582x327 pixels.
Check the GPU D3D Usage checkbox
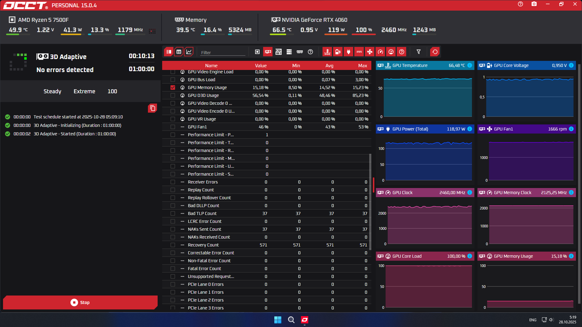click(173, 95)
